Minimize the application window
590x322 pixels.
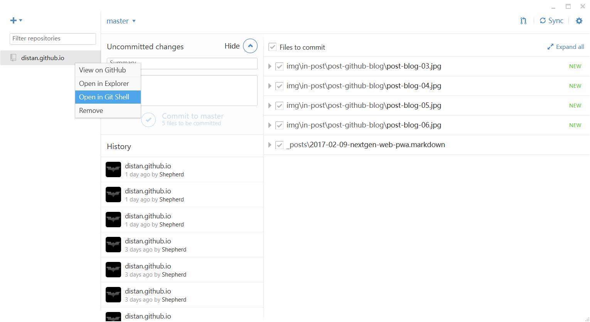tap(553, 7)
